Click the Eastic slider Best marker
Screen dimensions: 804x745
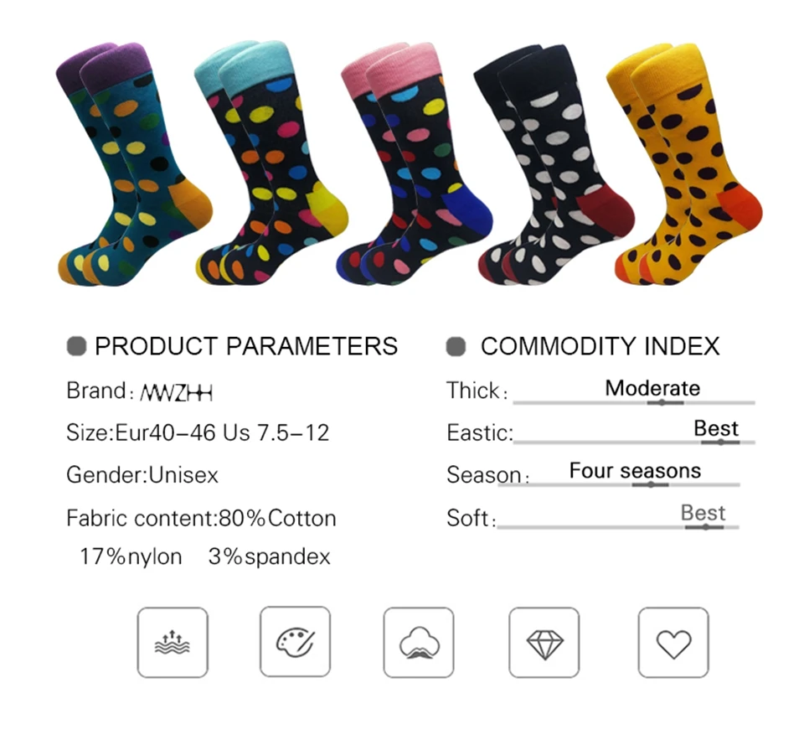(x=720, y=442)
